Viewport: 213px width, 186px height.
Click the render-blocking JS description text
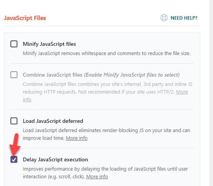[x=106, y=134]
